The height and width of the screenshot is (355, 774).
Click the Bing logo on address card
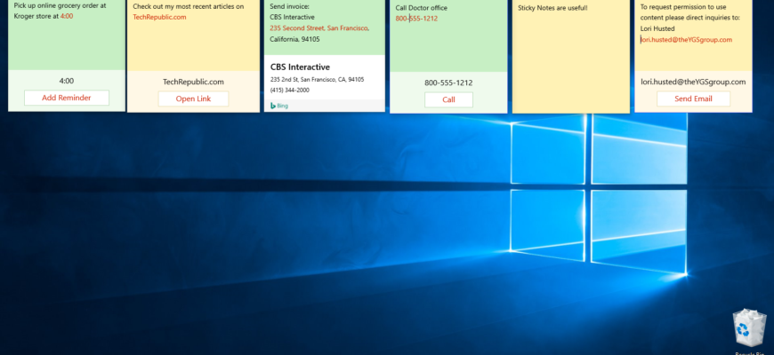[279, 106]
